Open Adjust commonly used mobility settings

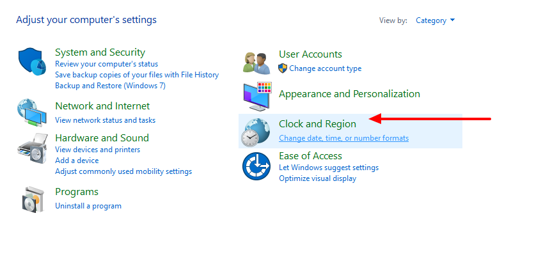pos(123,171)
